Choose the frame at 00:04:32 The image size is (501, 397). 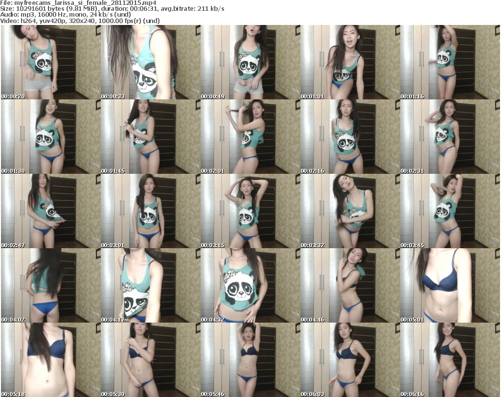click(x=250, y=285)
